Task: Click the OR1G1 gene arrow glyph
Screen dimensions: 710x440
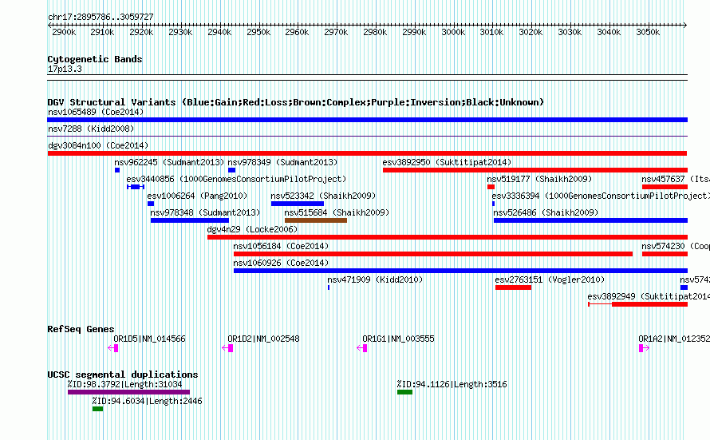Action: pyautogui.click(x=362, y=348)
